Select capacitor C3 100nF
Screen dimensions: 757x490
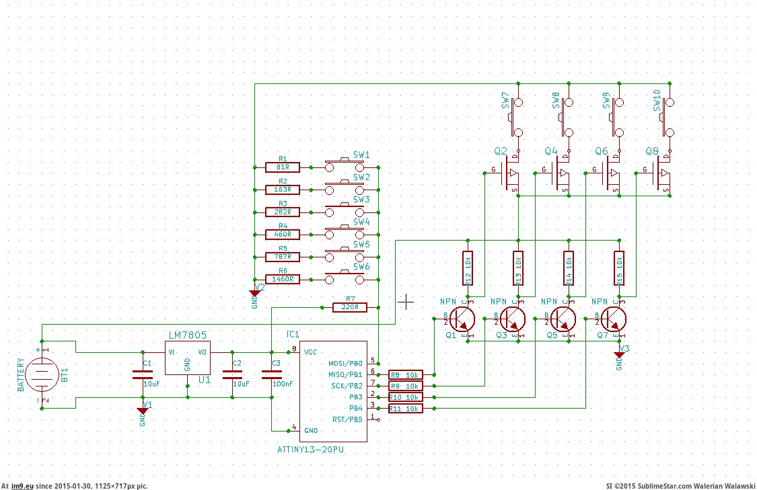click(271, 374)
